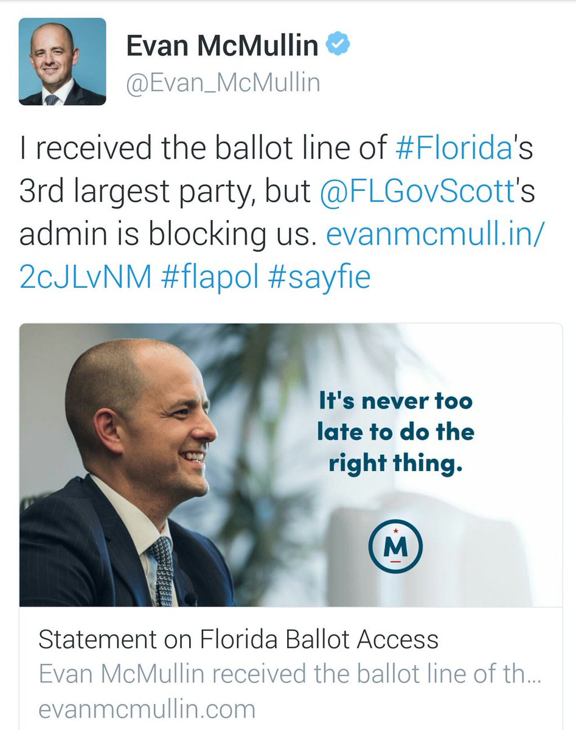
Task: Open the Statement on Florida Ballot Access title
Action: (238, 639)
